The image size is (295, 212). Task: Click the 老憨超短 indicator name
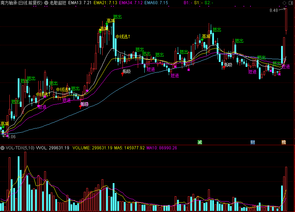[x=58, y=3]
